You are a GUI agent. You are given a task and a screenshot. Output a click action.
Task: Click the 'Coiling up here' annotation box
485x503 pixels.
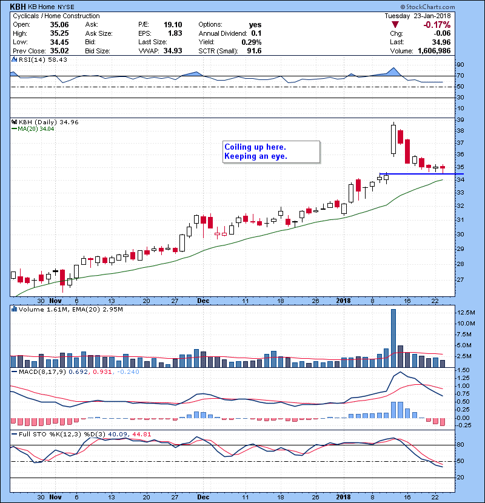271,152
